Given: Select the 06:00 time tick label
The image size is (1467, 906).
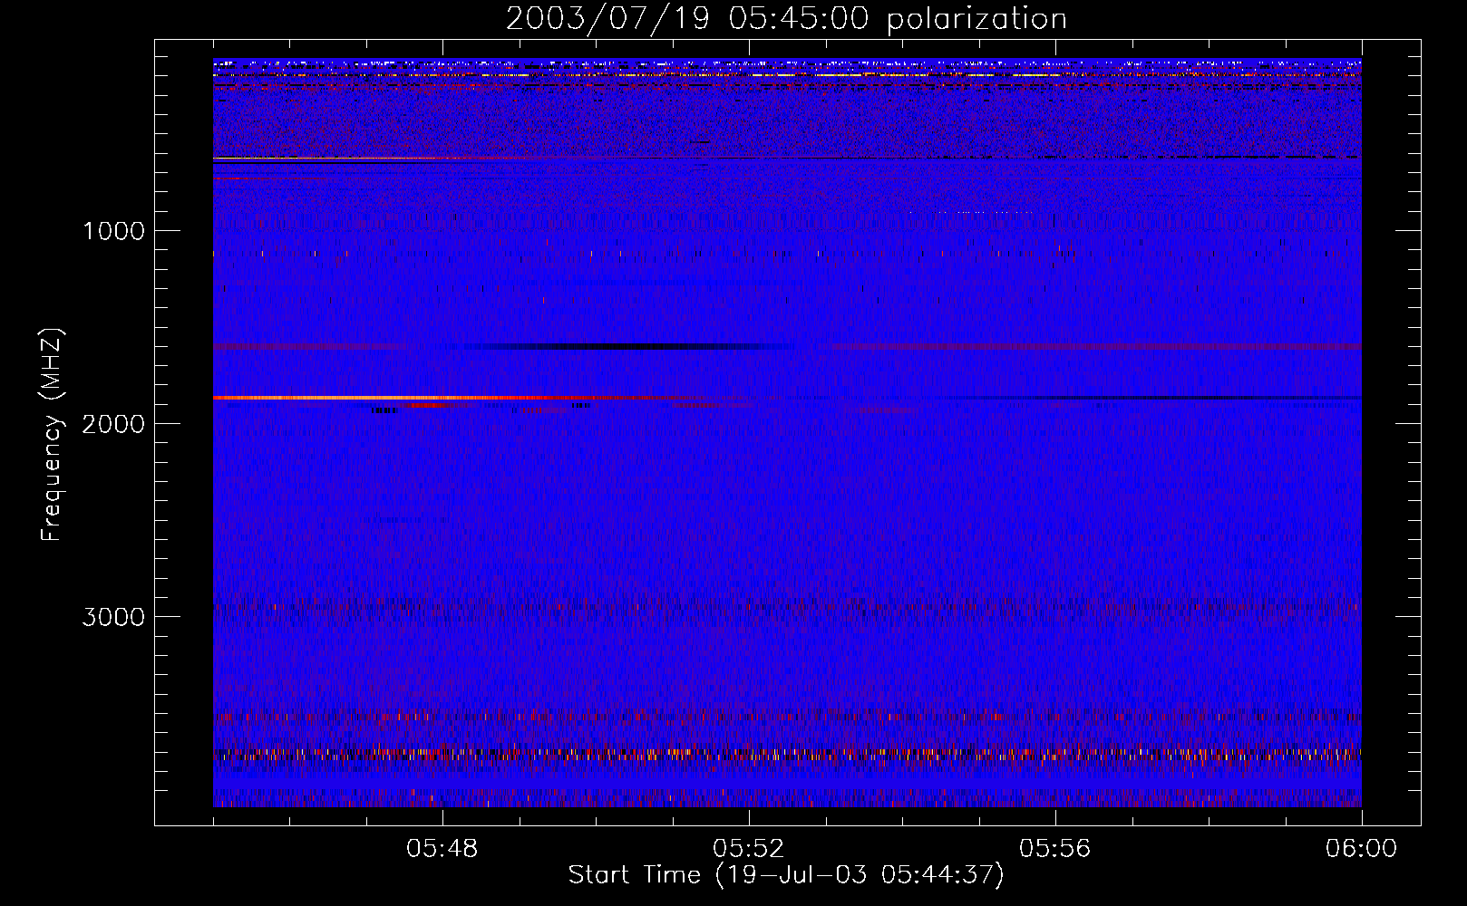Looking at the screenshot, I should click(x=1361, y=849).
